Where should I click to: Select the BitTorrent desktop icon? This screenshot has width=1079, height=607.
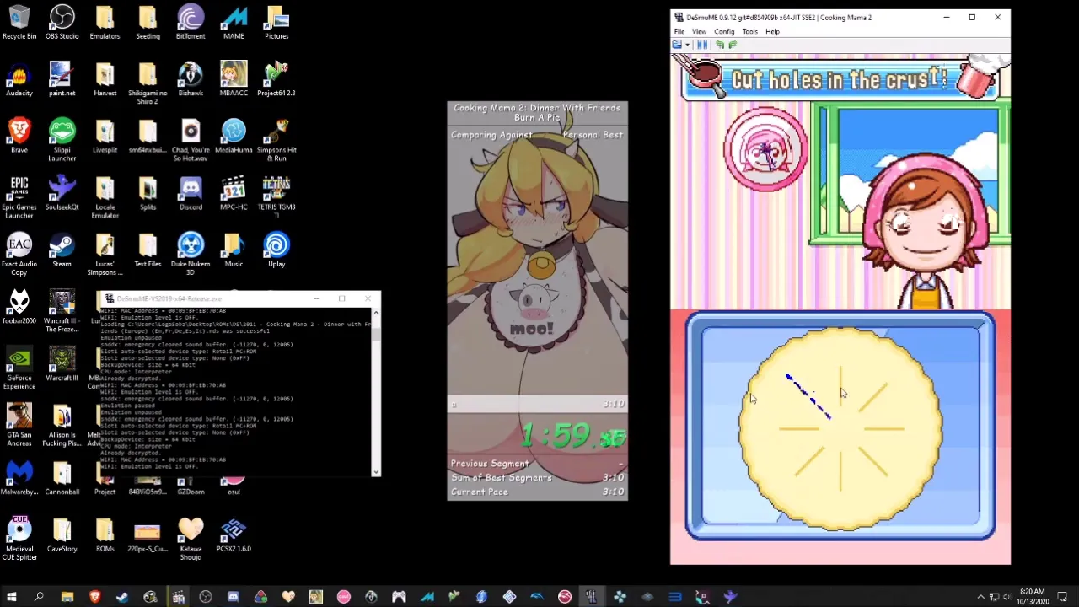click(x=191, y=23)
